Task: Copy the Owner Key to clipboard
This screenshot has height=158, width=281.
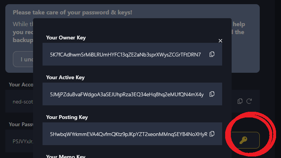Action: click(212, 54)
